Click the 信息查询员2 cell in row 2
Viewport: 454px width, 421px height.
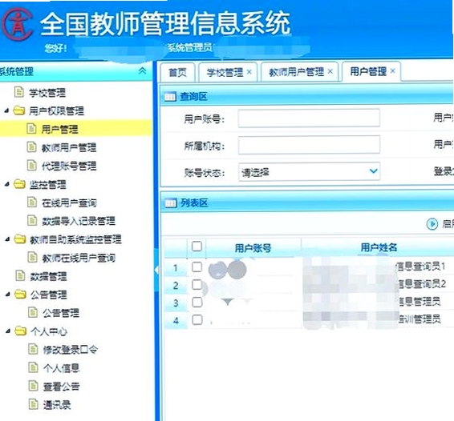421,284
